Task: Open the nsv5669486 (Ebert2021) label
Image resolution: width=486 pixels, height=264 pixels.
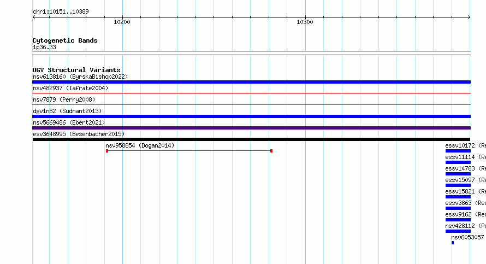Action: (x=69, y=122)
